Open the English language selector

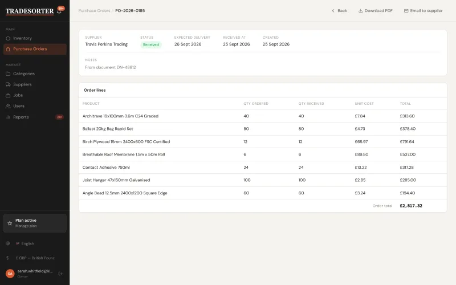coord(35,243)
